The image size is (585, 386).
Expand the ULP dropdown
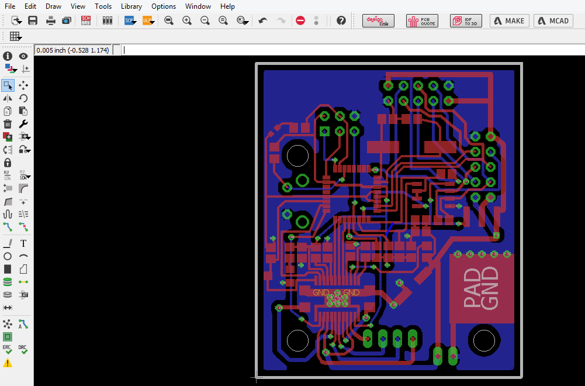tap(152, 22)
